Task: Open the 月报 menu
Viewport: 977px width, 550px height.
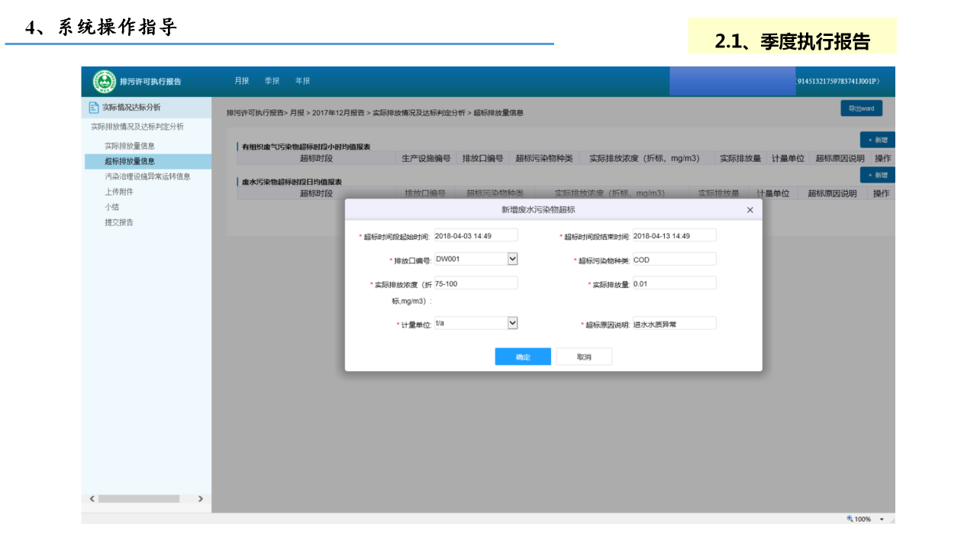Action: point(241,81)
